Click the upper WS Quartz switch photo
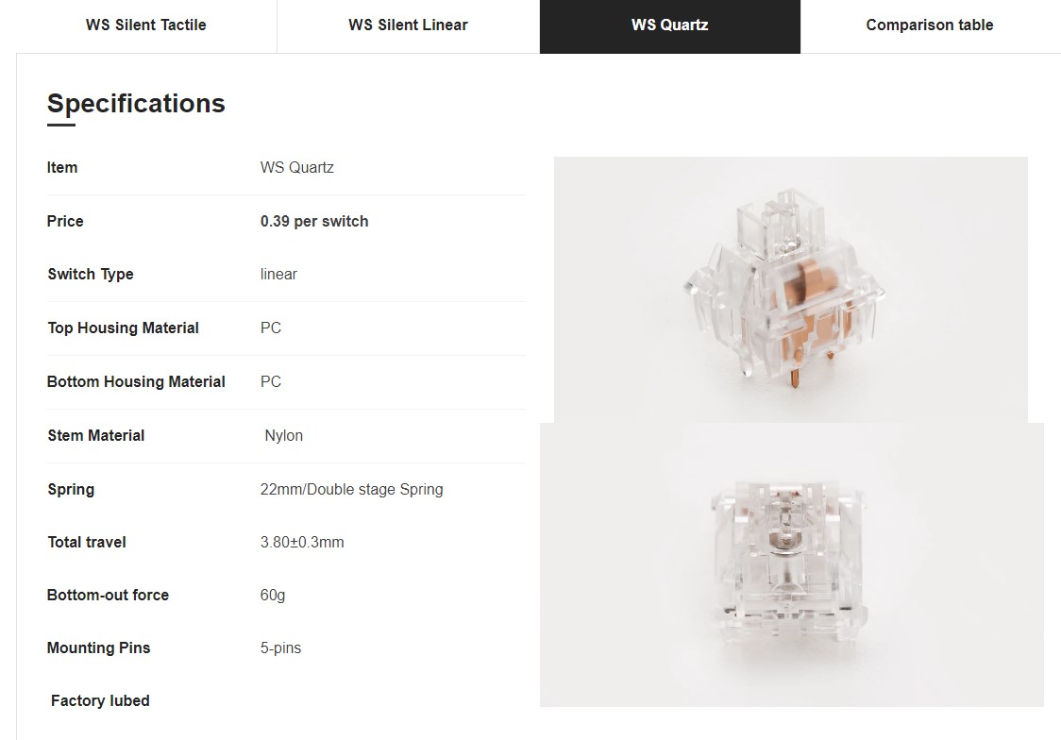The image size is (1061, 740). click(x=790, y=290)
